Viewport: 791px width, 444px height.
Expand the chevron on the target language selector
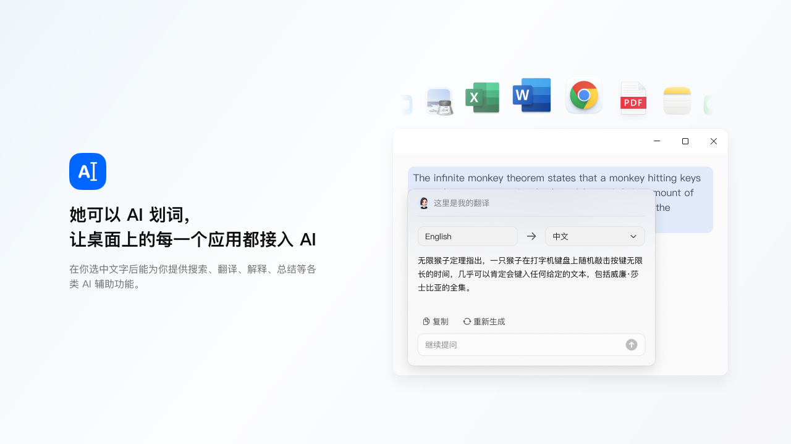click(633, 236)
